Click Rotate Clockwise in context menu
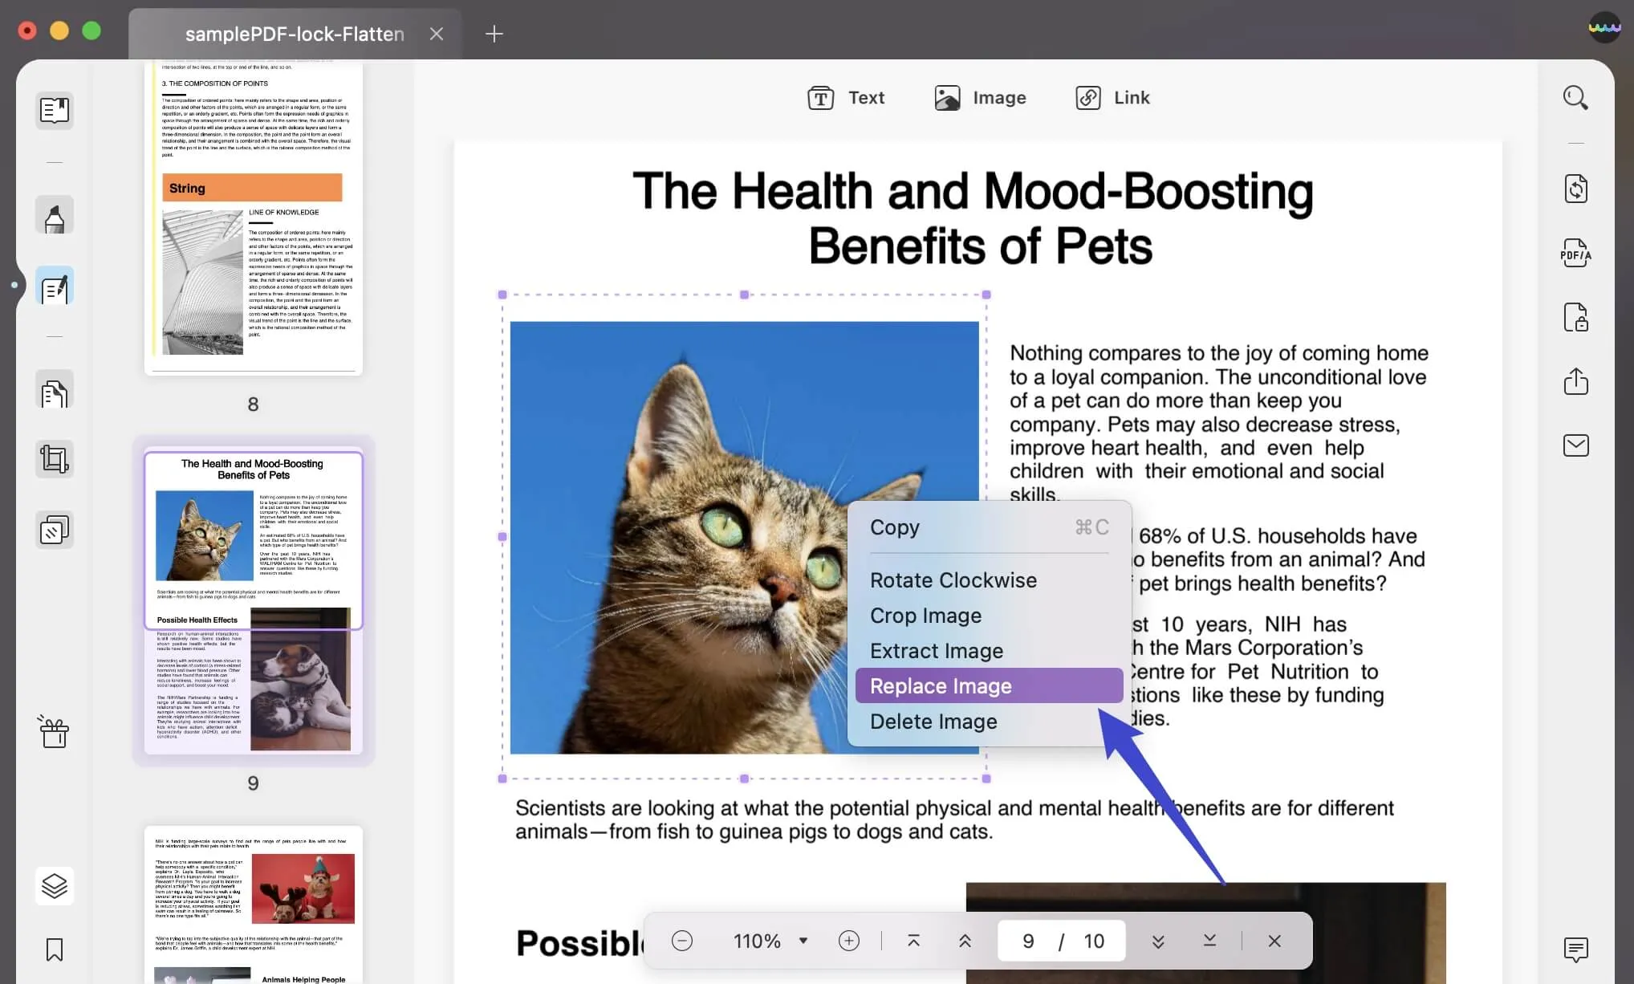The height and width of the screenshot is (984, 1634). click(x=953, y=580)
